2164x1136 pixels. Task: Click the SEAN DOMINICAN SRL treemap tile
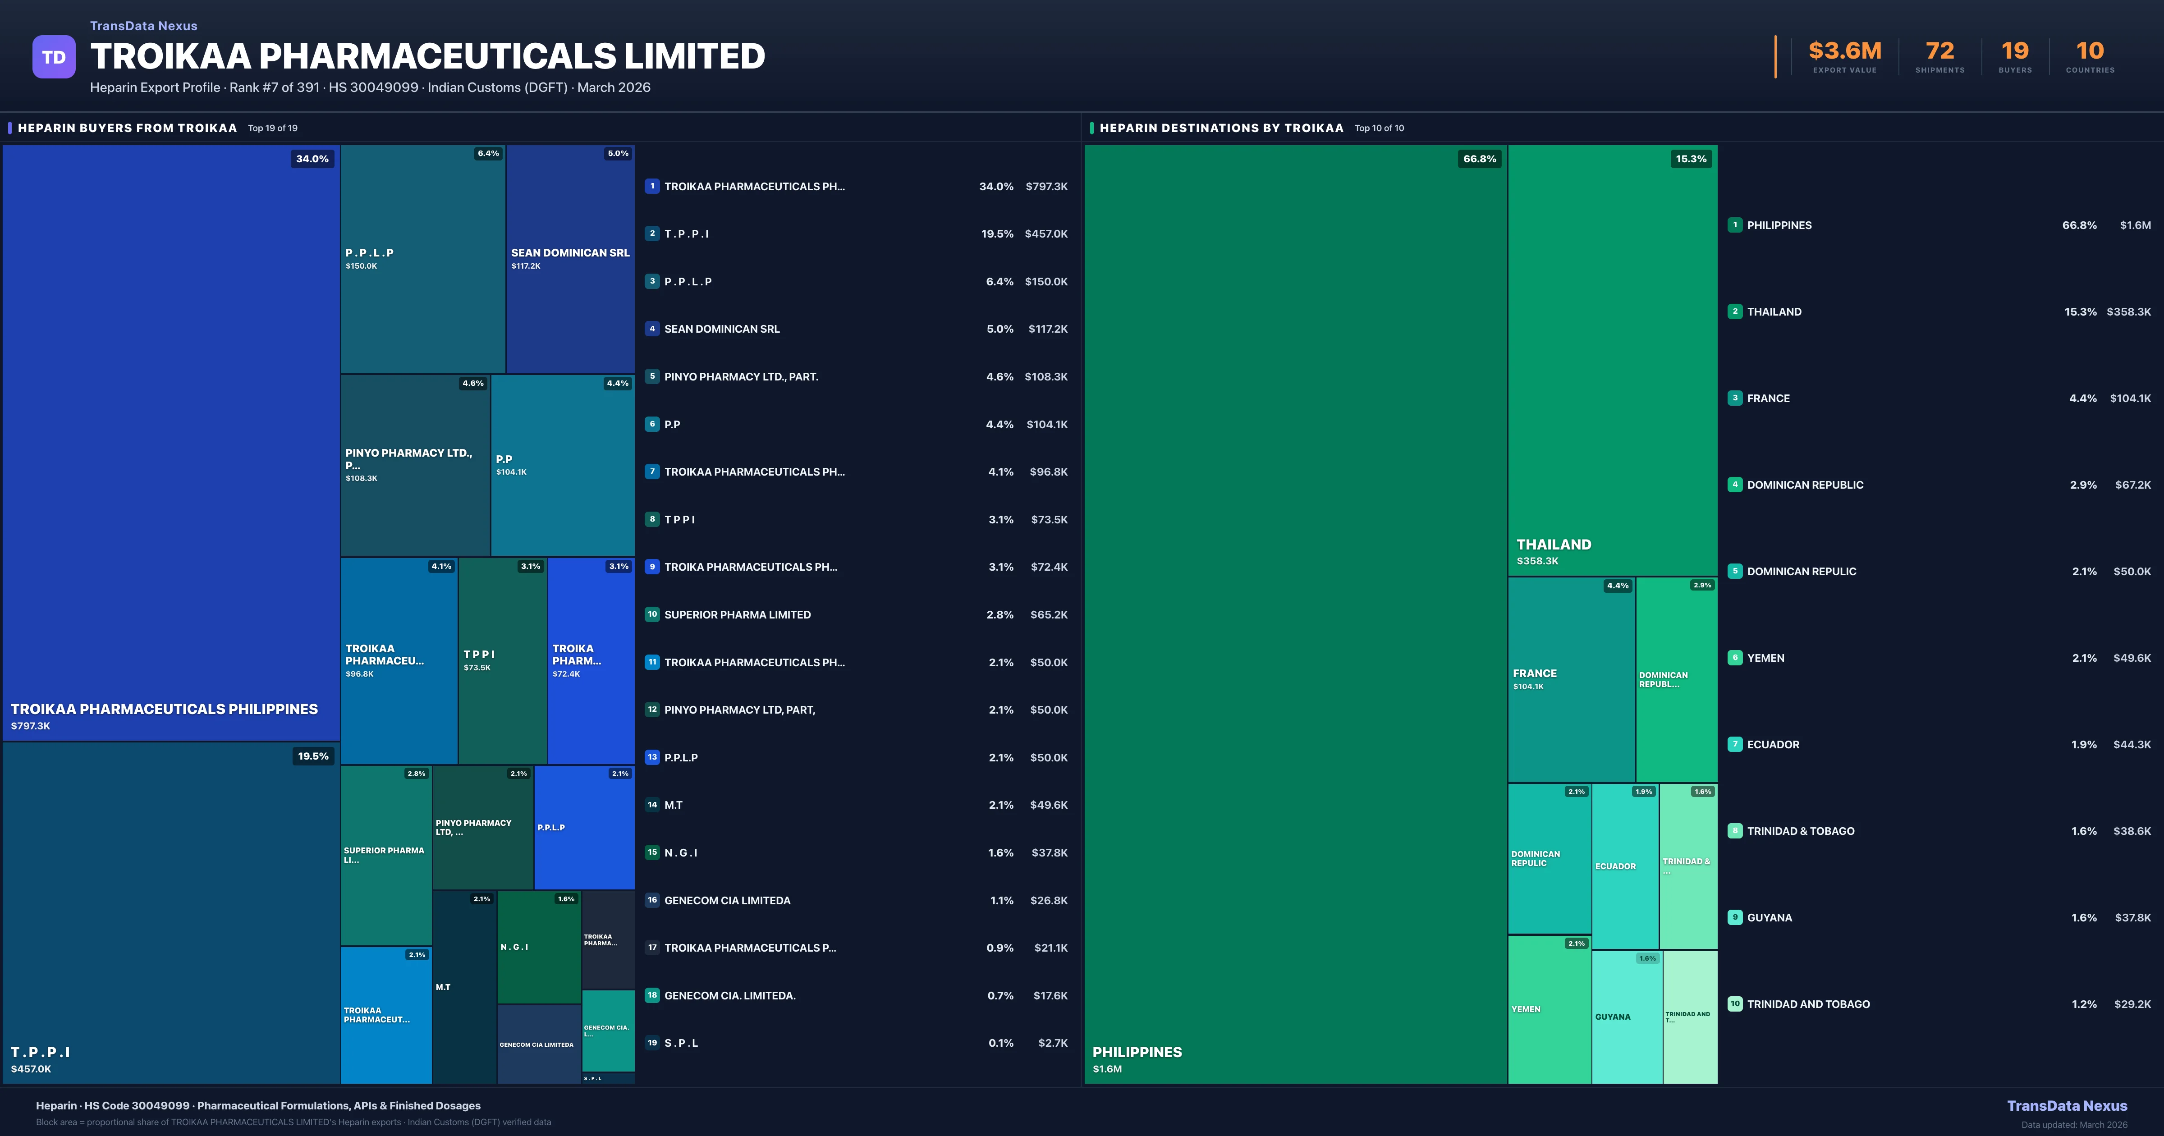click(x=569, y=259)
